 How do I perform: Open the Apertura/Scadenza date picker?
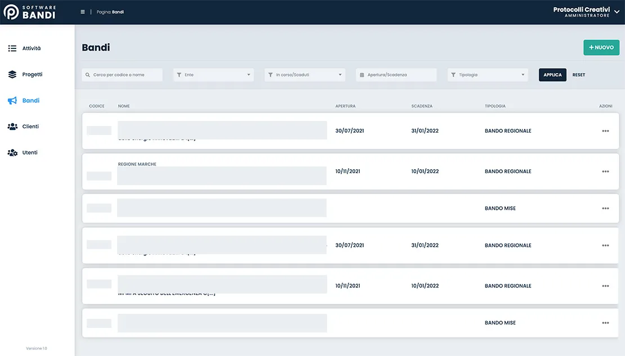[x=396, y=75]
